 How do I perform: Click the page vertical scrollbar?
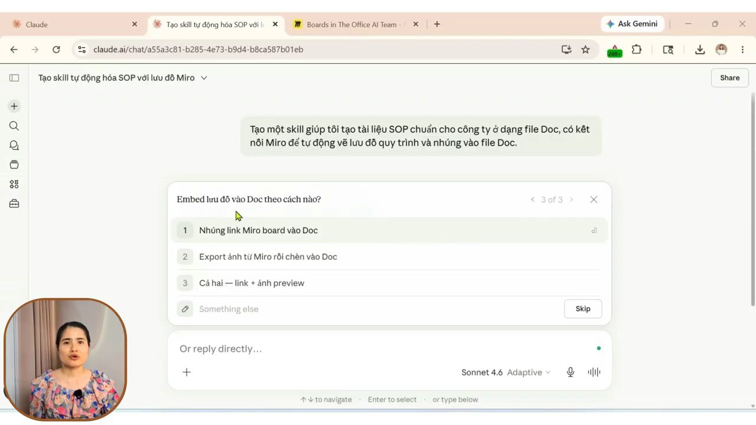[752, 199]
